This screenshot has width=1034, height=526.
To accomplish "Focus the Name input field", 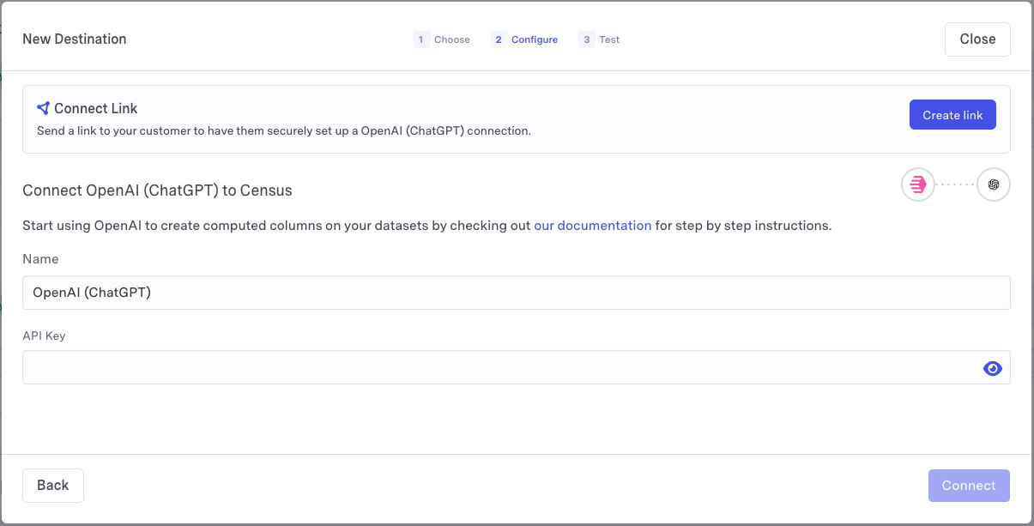I will (x=516, y=293).
